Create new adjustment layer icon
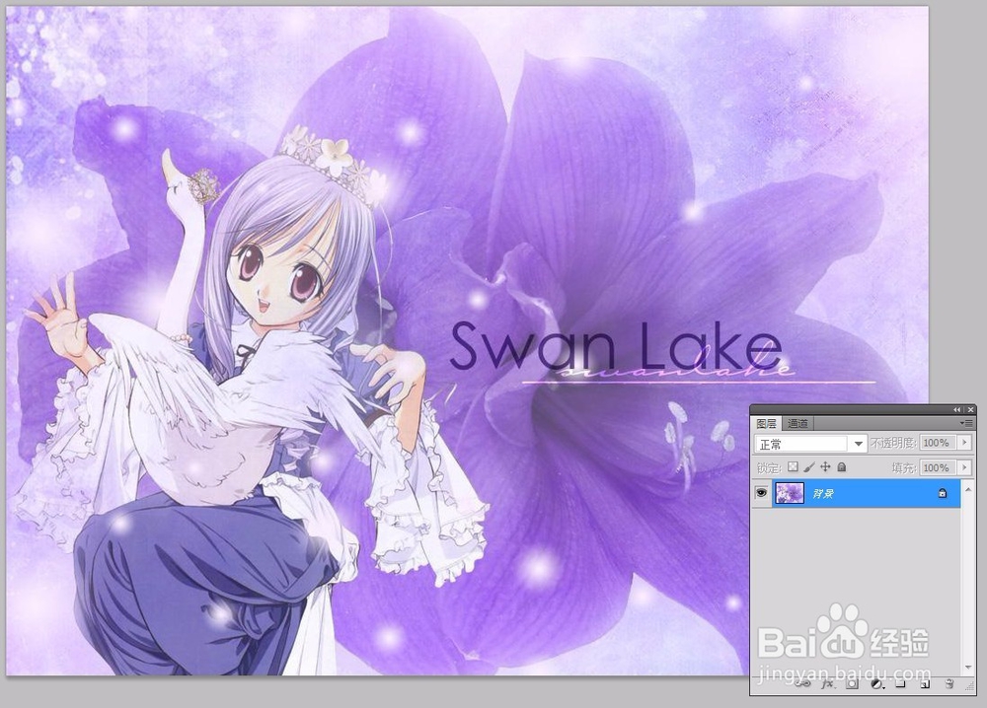Screen dimensions: 987x708 coord(876,684)
